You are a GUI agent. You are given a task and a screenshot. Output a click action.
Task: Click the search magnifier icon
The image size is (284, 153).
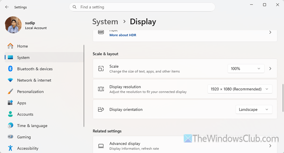[x=74, y=7]
